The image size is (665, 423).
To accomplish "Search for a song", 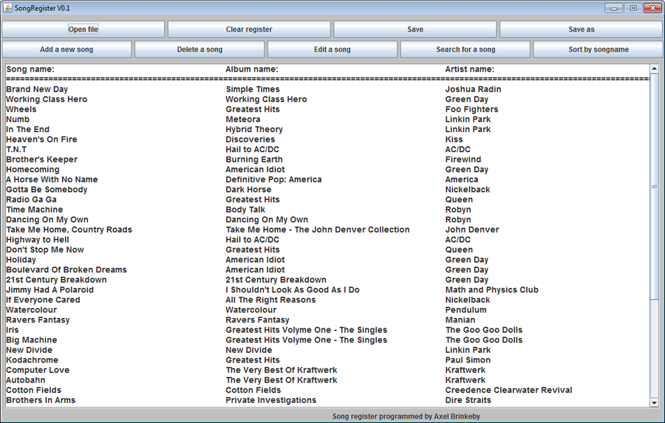I will pyautogui.click(x=465, y=49).
